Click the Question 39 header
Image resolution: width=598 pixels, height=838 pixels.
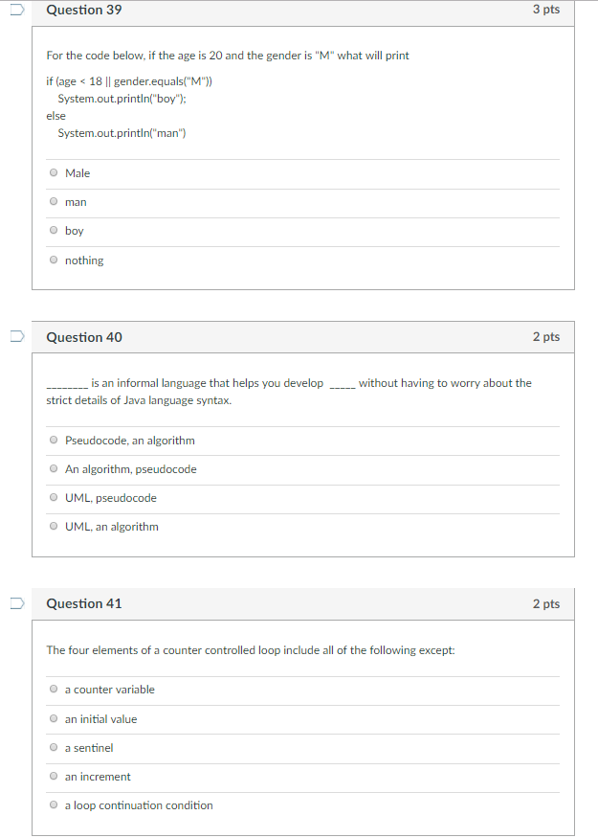click(x=83, y=10)
